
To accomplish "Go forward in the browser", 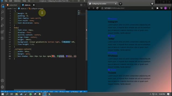I will [x=93, y=8].
